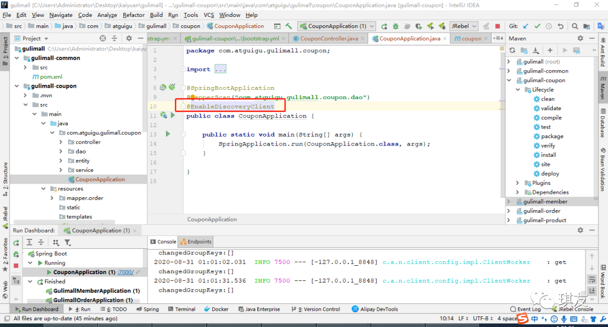Click the run gutter arrow beside main method
Screen dimensions: 608x327
pyautogui.click(x=168, y=134)
